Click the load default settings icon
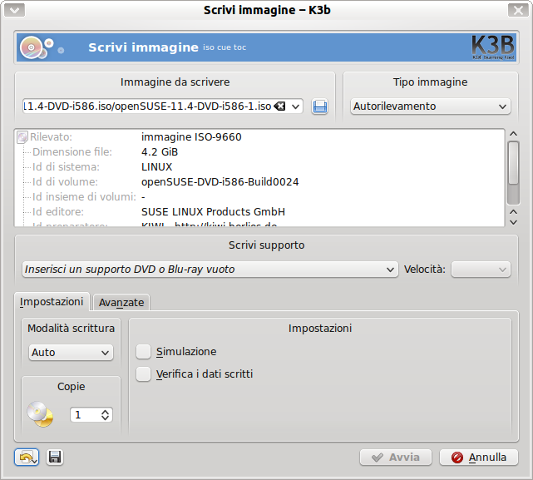 click(27, 458)
